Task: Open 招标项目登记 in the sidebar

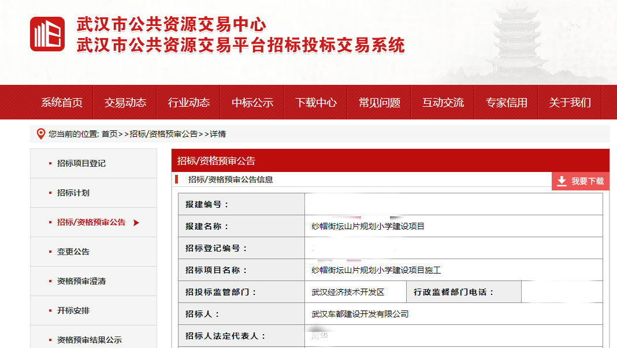Action: [81, 163]
